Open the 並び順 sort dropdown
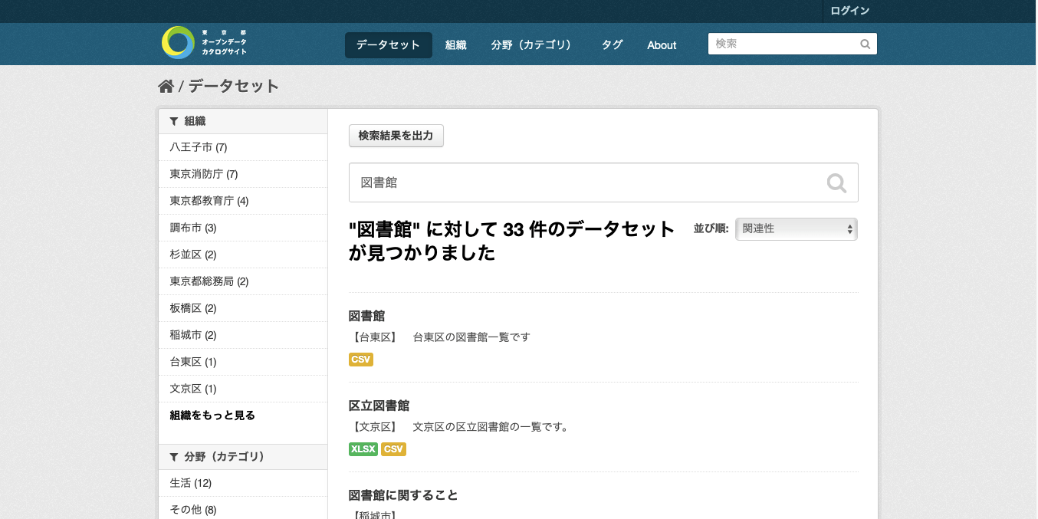The image size is (1038, 519). coord(797,229)
